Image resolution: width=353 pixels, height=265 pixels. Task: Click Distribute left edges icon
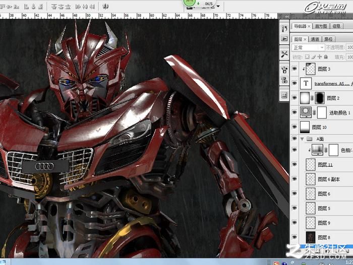(78, 7)
